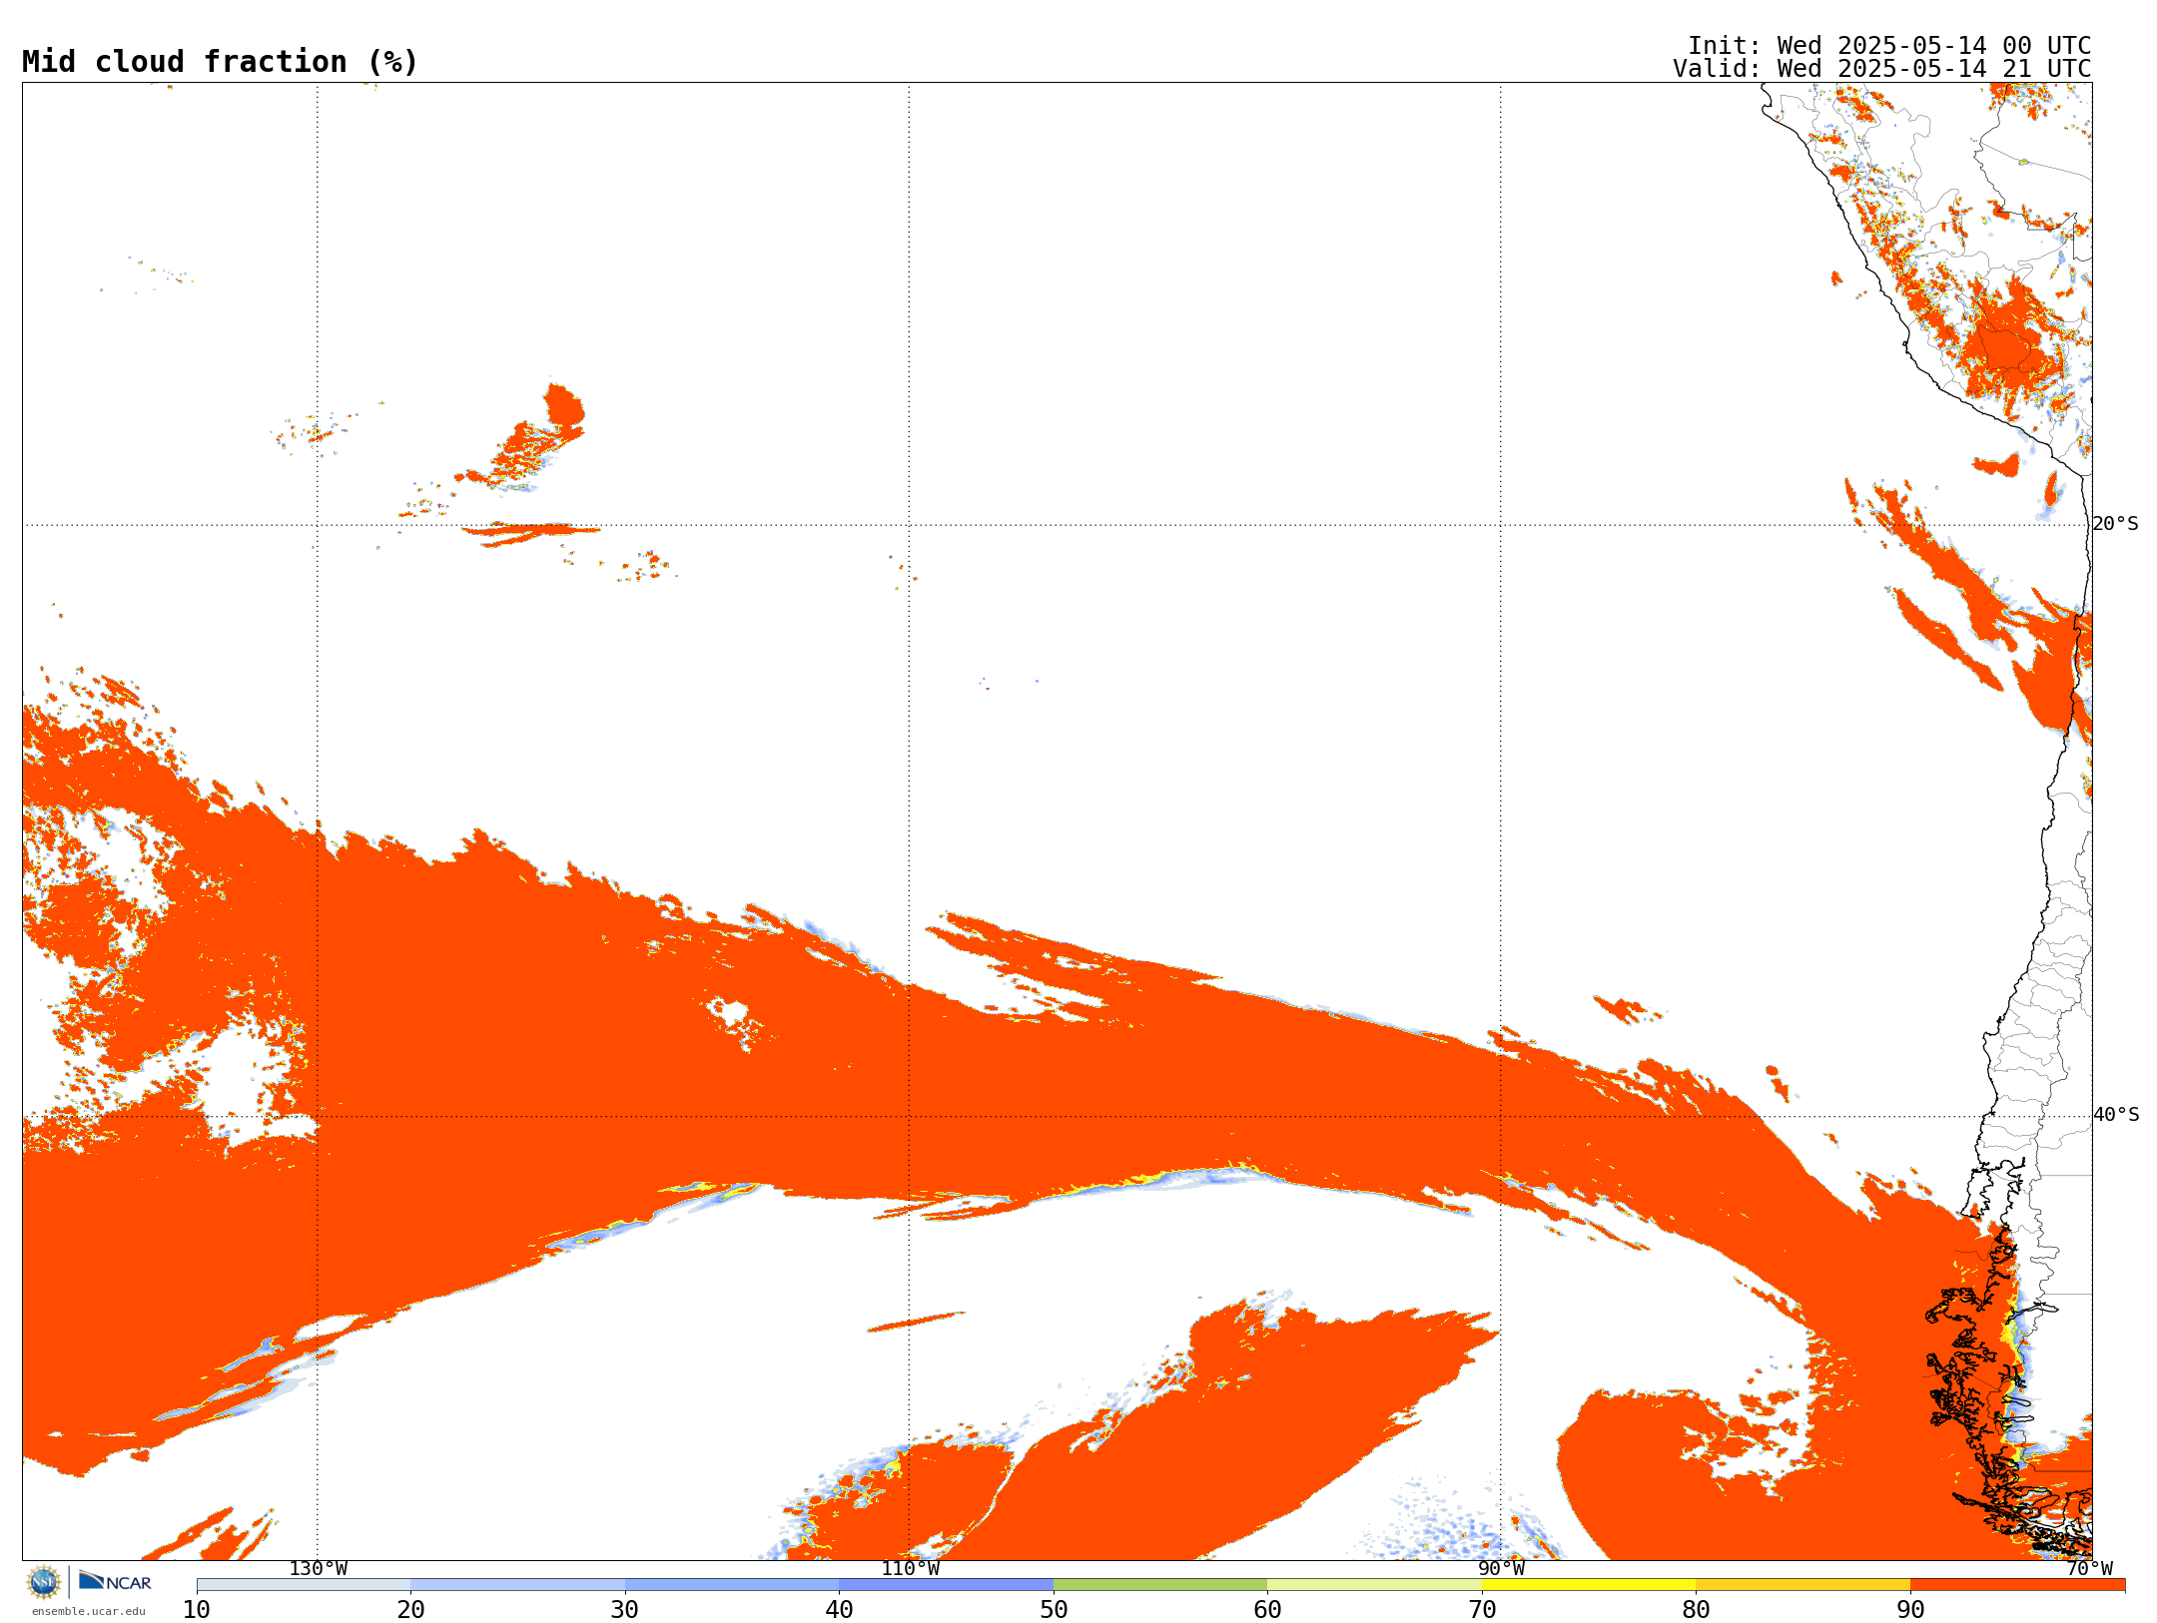Click the 'Init: Wed 2025-05-14 00 UTC' text
2157x1623 pixels.
pyautogui.click(x=1888, y=46)
